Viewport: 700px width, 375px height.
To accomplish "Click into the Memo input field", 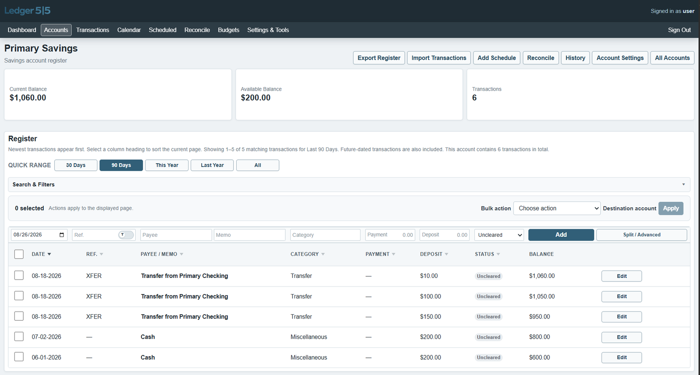I will [249, 235].
